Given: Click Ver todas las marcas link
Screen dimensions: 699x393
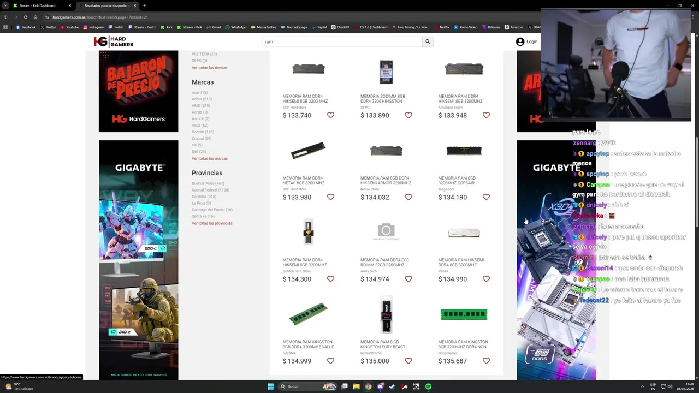Looking at the screenshot, I should point(209,158).
